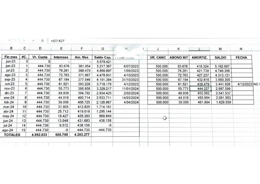Click the fx Insert Function icon
The height and width of the screenshot is (184, 260).
(42, 40)
